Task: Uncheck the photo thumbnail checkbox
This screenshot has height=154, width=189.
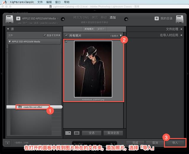Action: [x=66, y=41]
